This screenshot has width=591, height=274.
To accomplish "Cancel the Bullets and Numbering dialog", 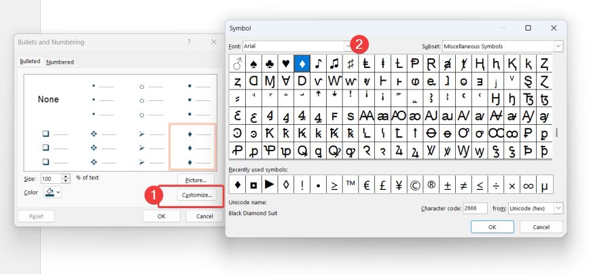I will [x=204, y=216].
